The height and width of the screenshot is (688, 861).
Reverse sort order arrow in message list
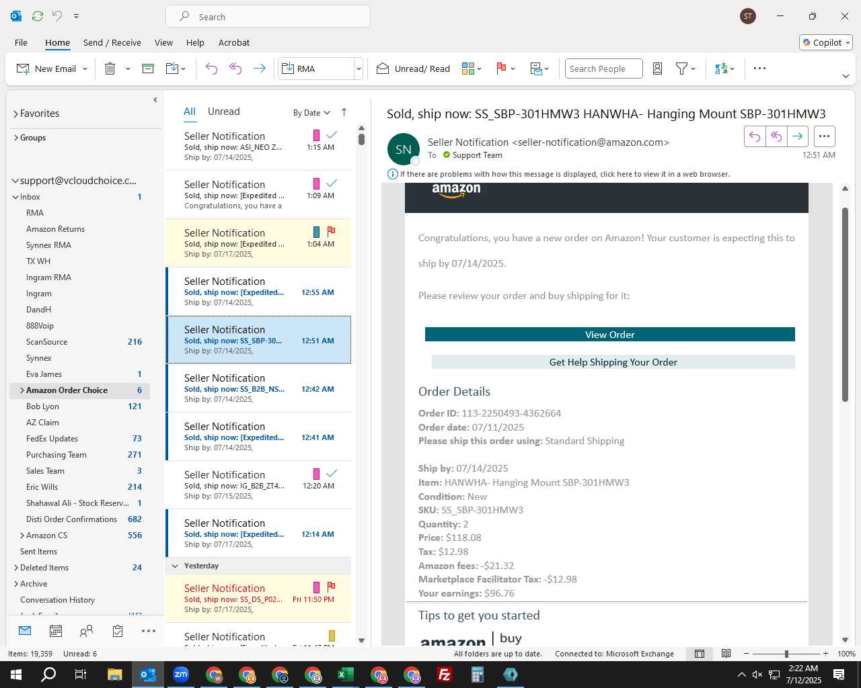344,112
